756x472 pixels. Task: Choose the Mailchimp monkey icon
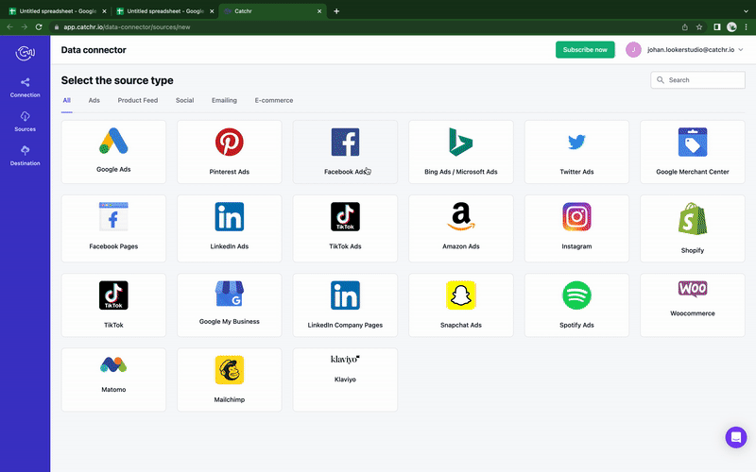coord(230,370)
